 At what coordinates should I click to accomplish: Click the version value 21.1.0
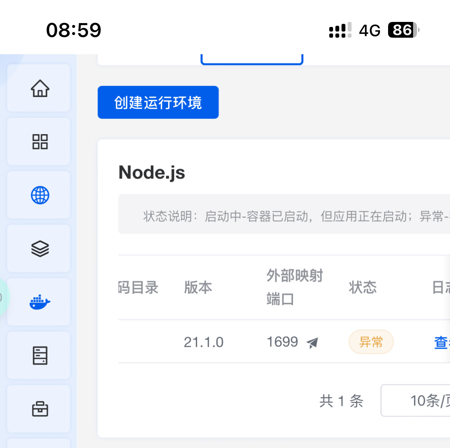pyautogui.click(x=203, y=342)
